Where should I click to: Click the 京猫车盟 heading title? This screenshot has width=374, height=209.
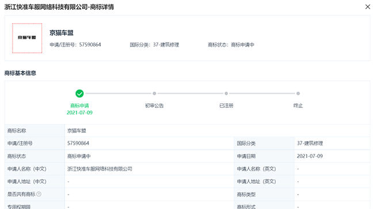[62, 33]
